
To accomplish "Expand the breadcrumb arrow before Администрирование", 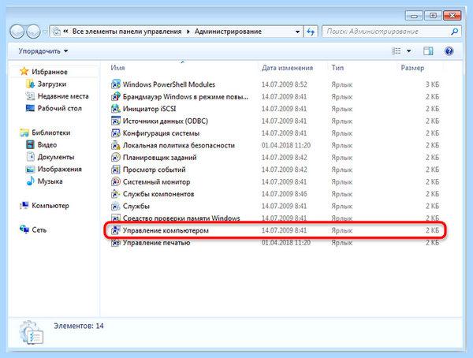I will [188, 32].
